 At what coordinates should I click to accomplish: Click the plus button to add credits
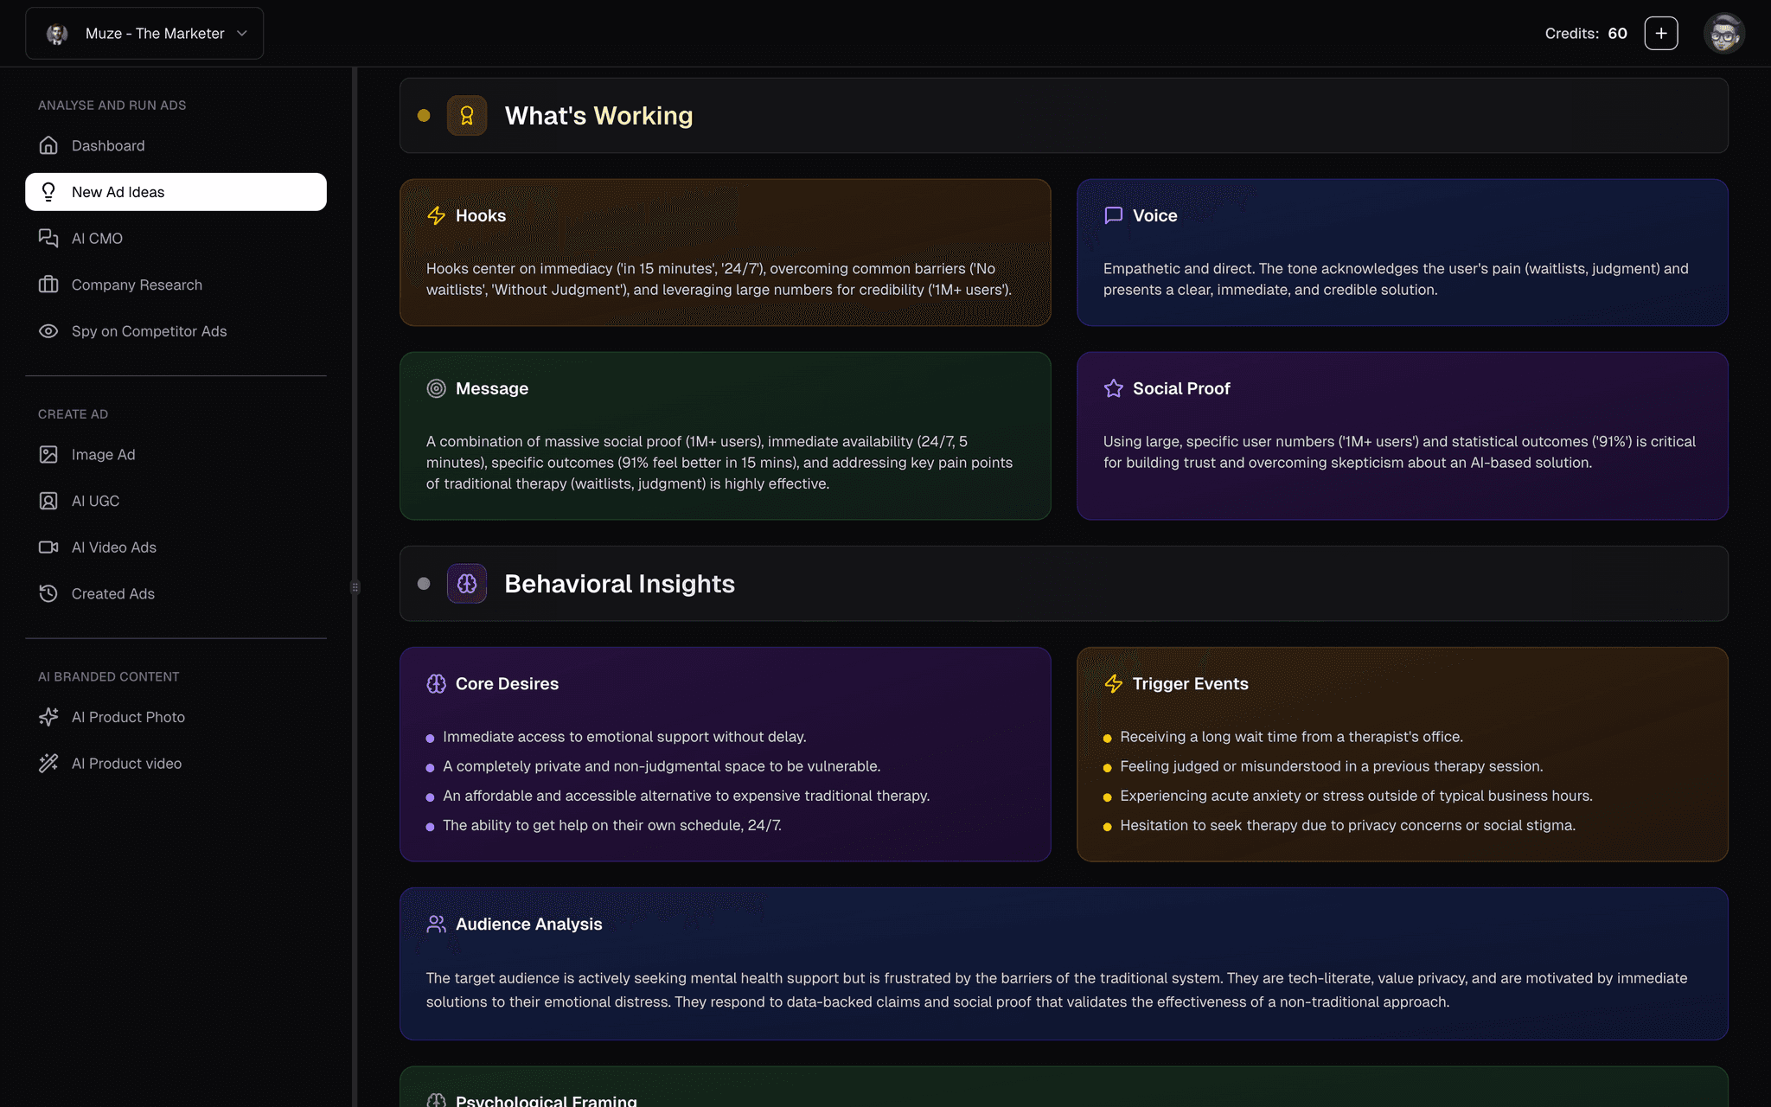click(1660, 34)
